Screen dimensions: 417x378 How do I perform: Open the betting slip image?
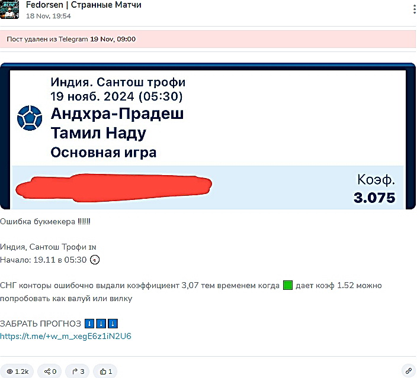(x=208, y=136)
